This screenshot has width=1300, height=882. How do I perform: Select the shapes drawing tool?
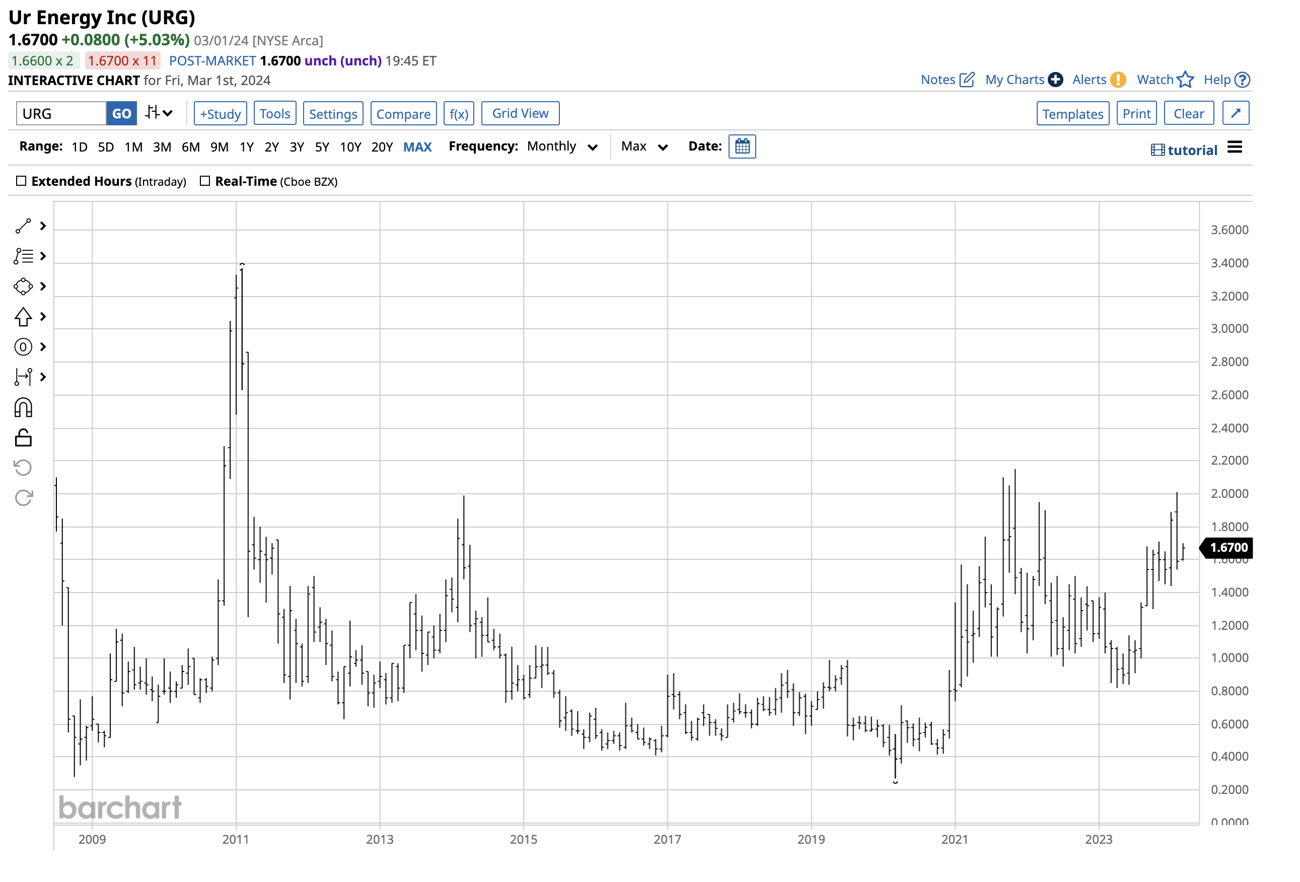coord(23,286)
